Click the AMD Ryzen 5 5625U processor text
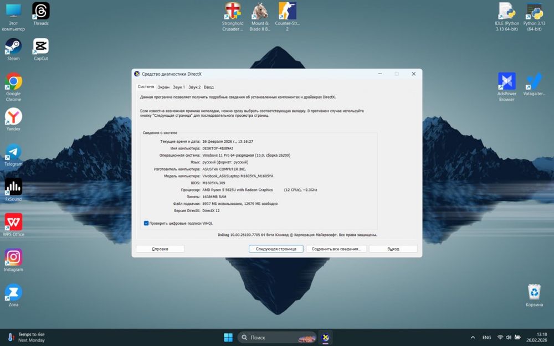The width and height of the screenshot is (554, 346). [238, 190]
